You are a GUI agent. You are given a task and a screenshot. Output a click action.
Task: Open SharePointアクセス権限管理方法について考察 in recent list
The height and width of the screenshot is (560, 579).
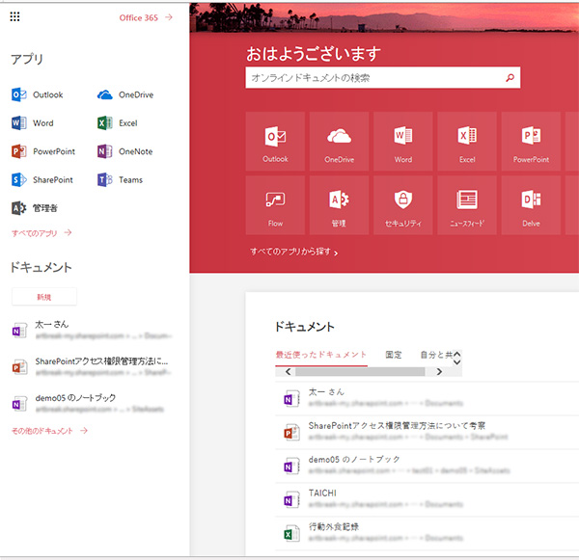click(427, 433)
